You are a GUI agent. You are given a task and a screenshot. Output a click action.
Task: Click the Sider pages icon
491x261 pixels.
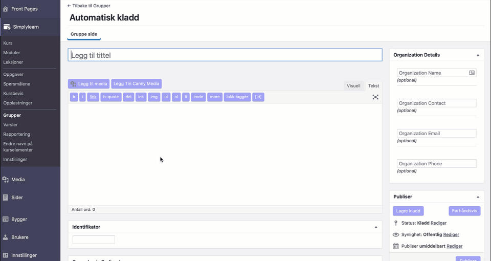click(x=6, y=198)
